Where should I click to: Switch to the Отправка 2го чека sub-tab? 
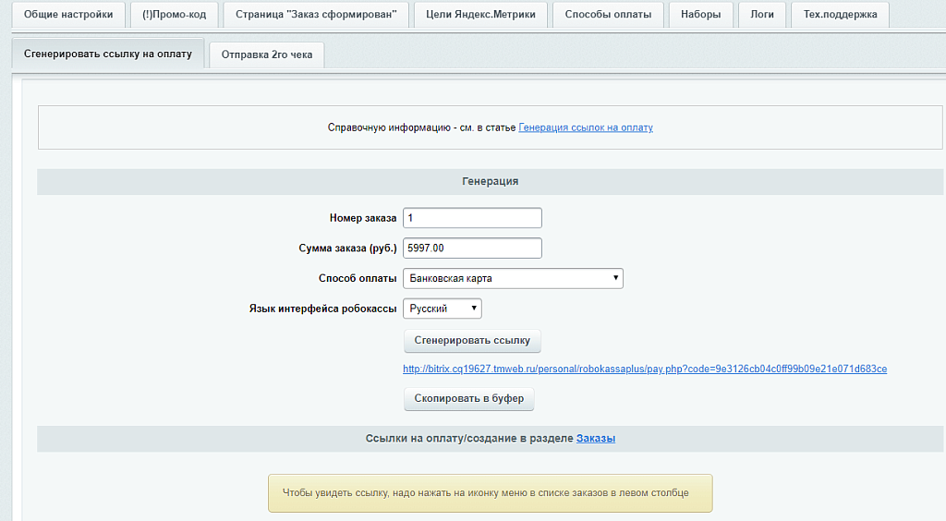(x=266, y=55)
